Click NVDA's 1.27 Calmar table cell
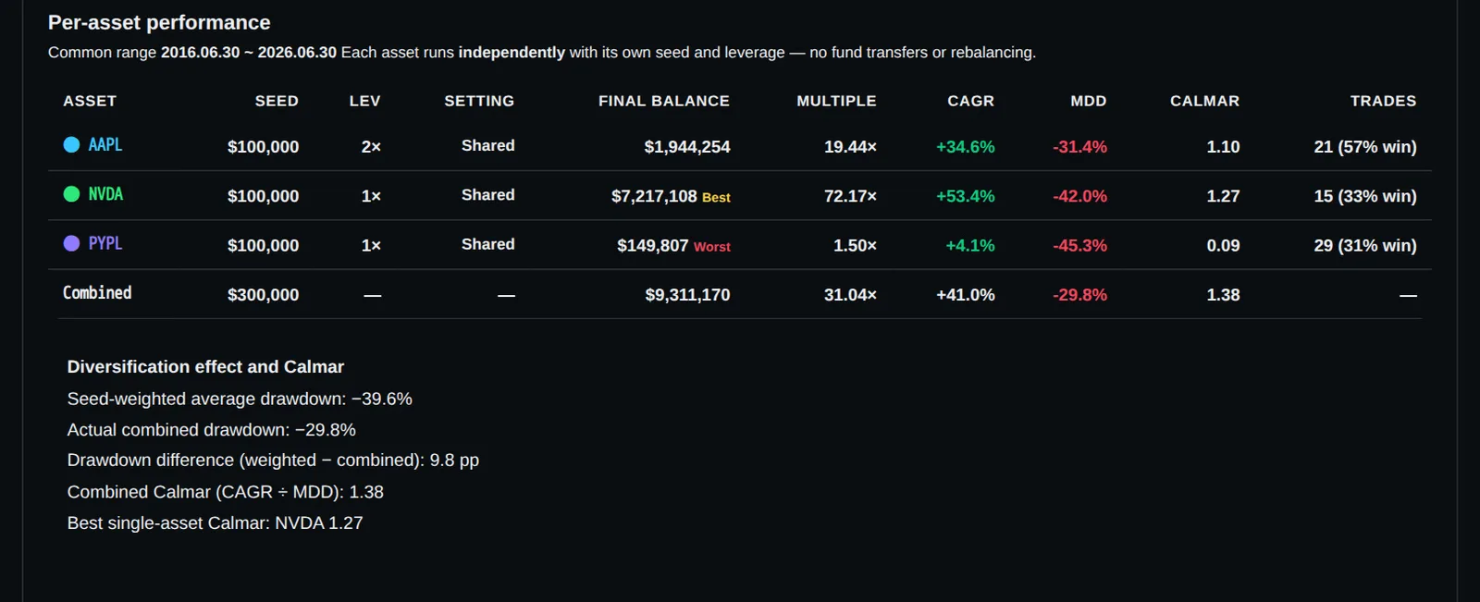 (1223, 196)
